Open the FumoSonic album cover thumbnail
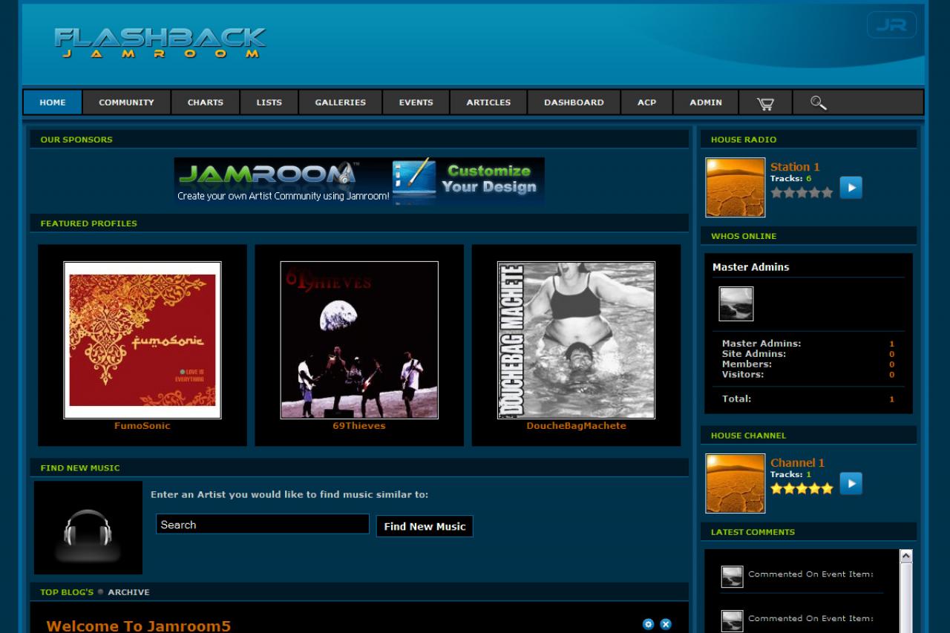The image size is (950, 633). [142, 340]
